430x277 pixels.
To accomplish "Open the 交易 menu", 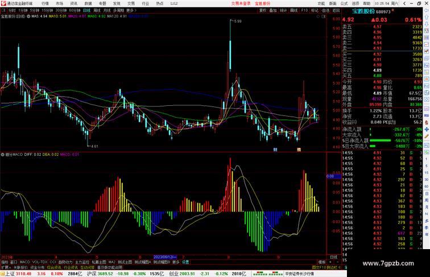I will tap(131, 3).
